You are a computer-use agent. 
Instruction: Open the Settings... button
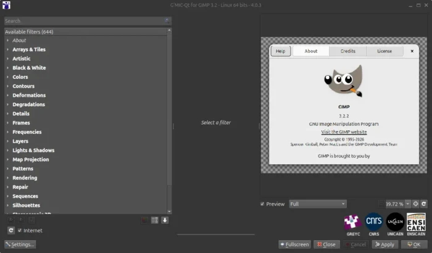pos(20,244)
